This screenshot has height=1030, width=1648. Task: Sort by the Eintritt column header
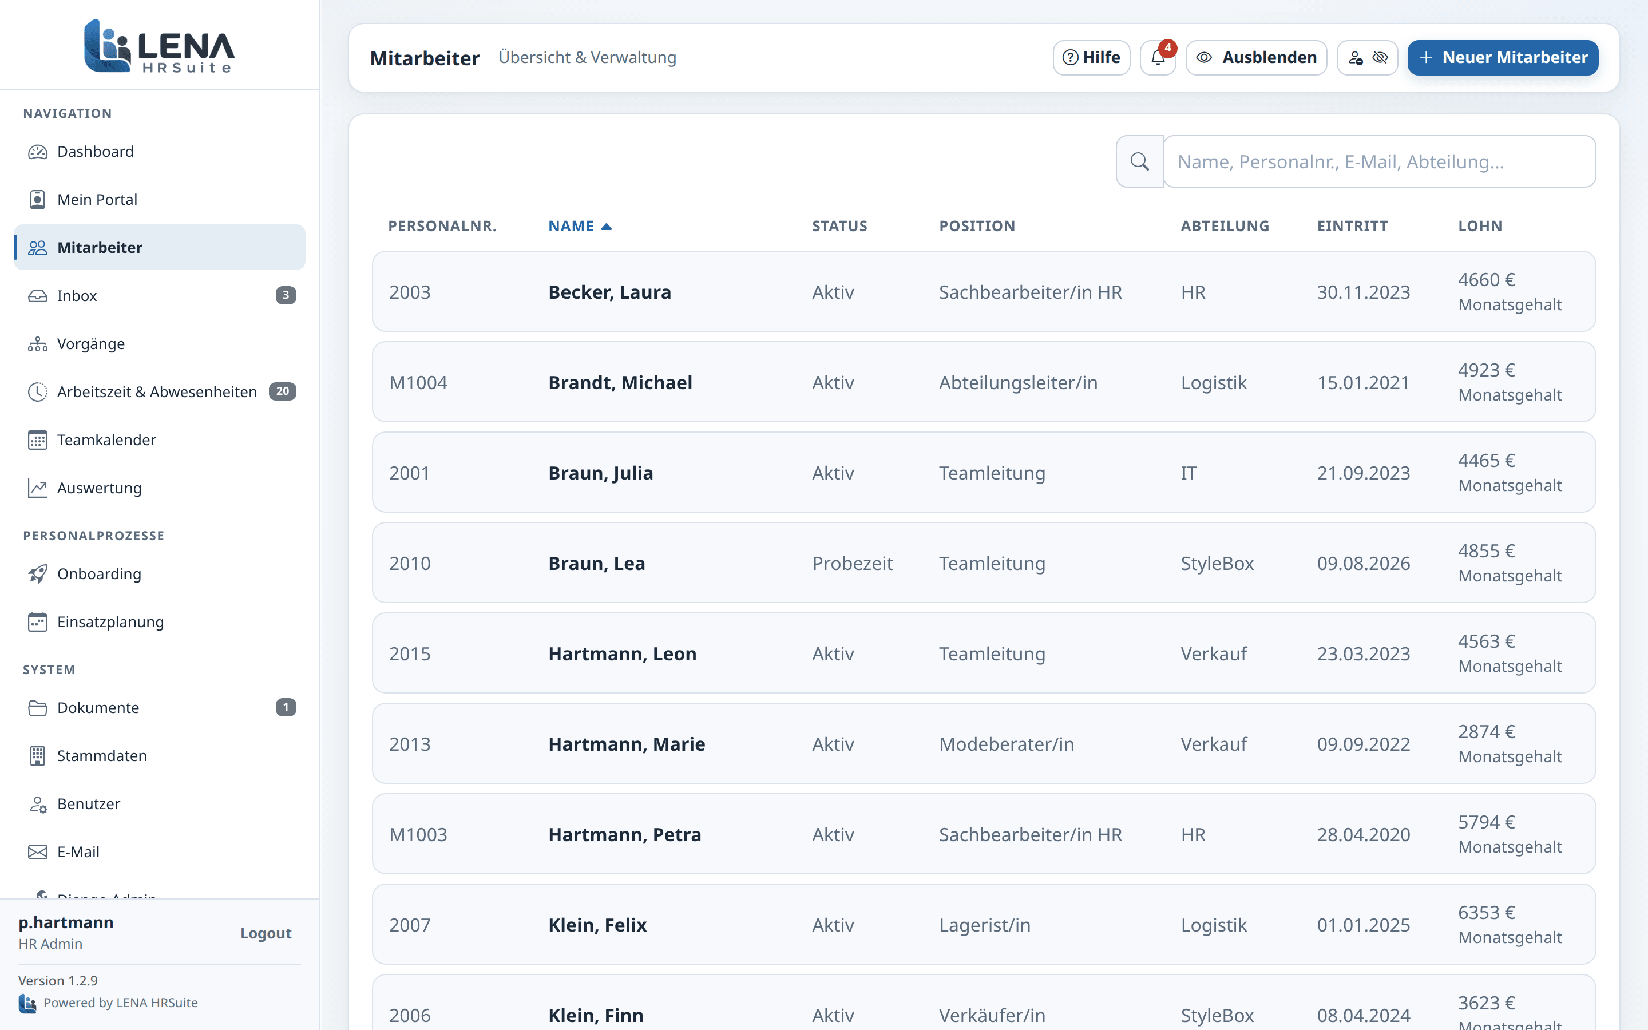[x=1352, y=226]
